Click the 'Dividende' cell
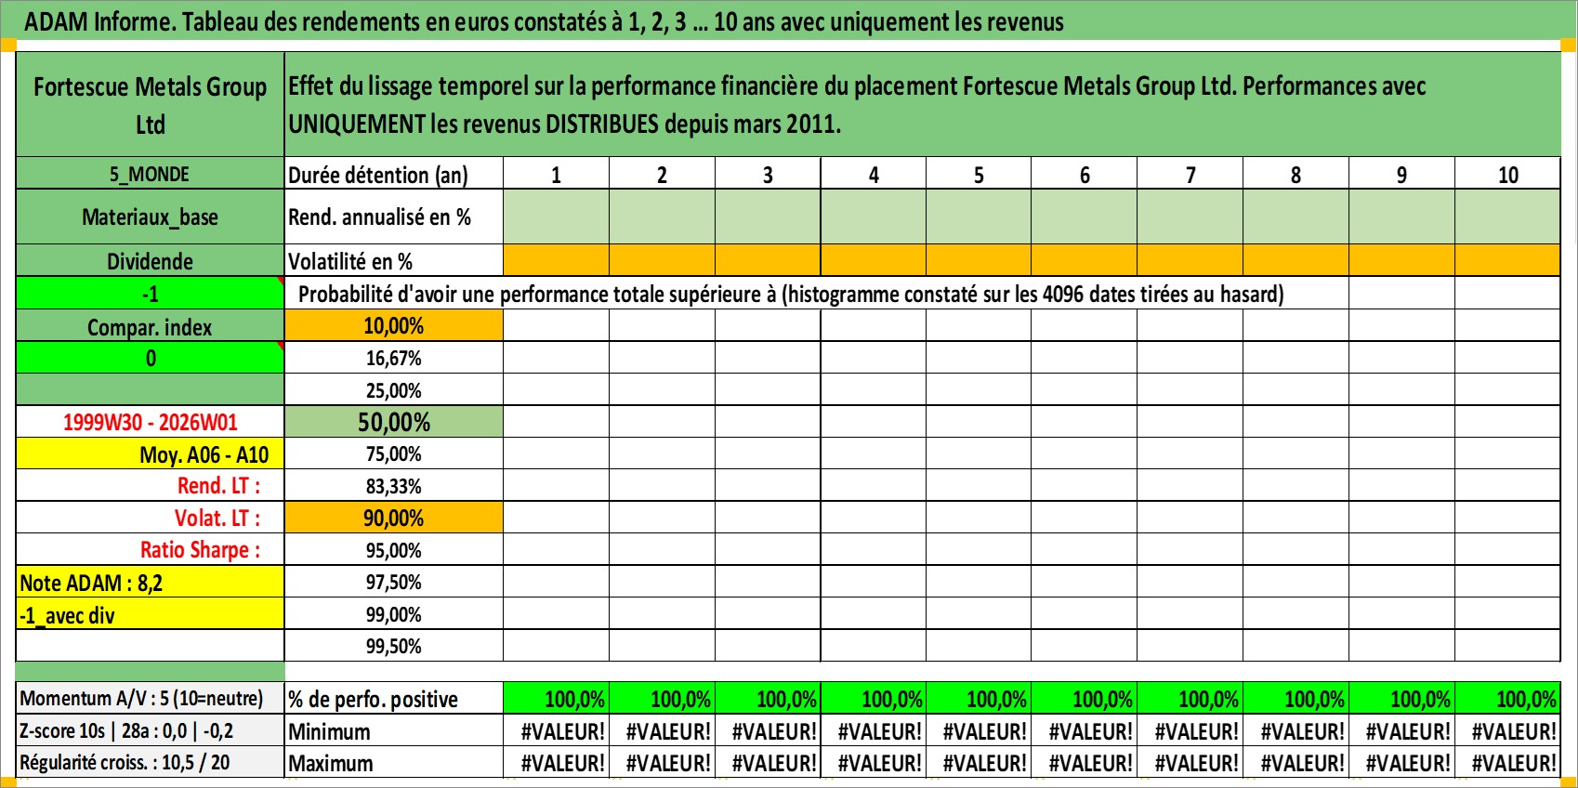 (151, 261)
